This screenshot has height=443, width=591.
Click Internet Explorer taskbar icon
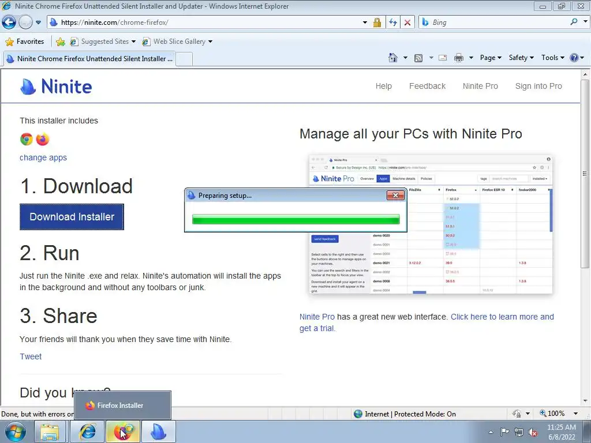point(87,431)
